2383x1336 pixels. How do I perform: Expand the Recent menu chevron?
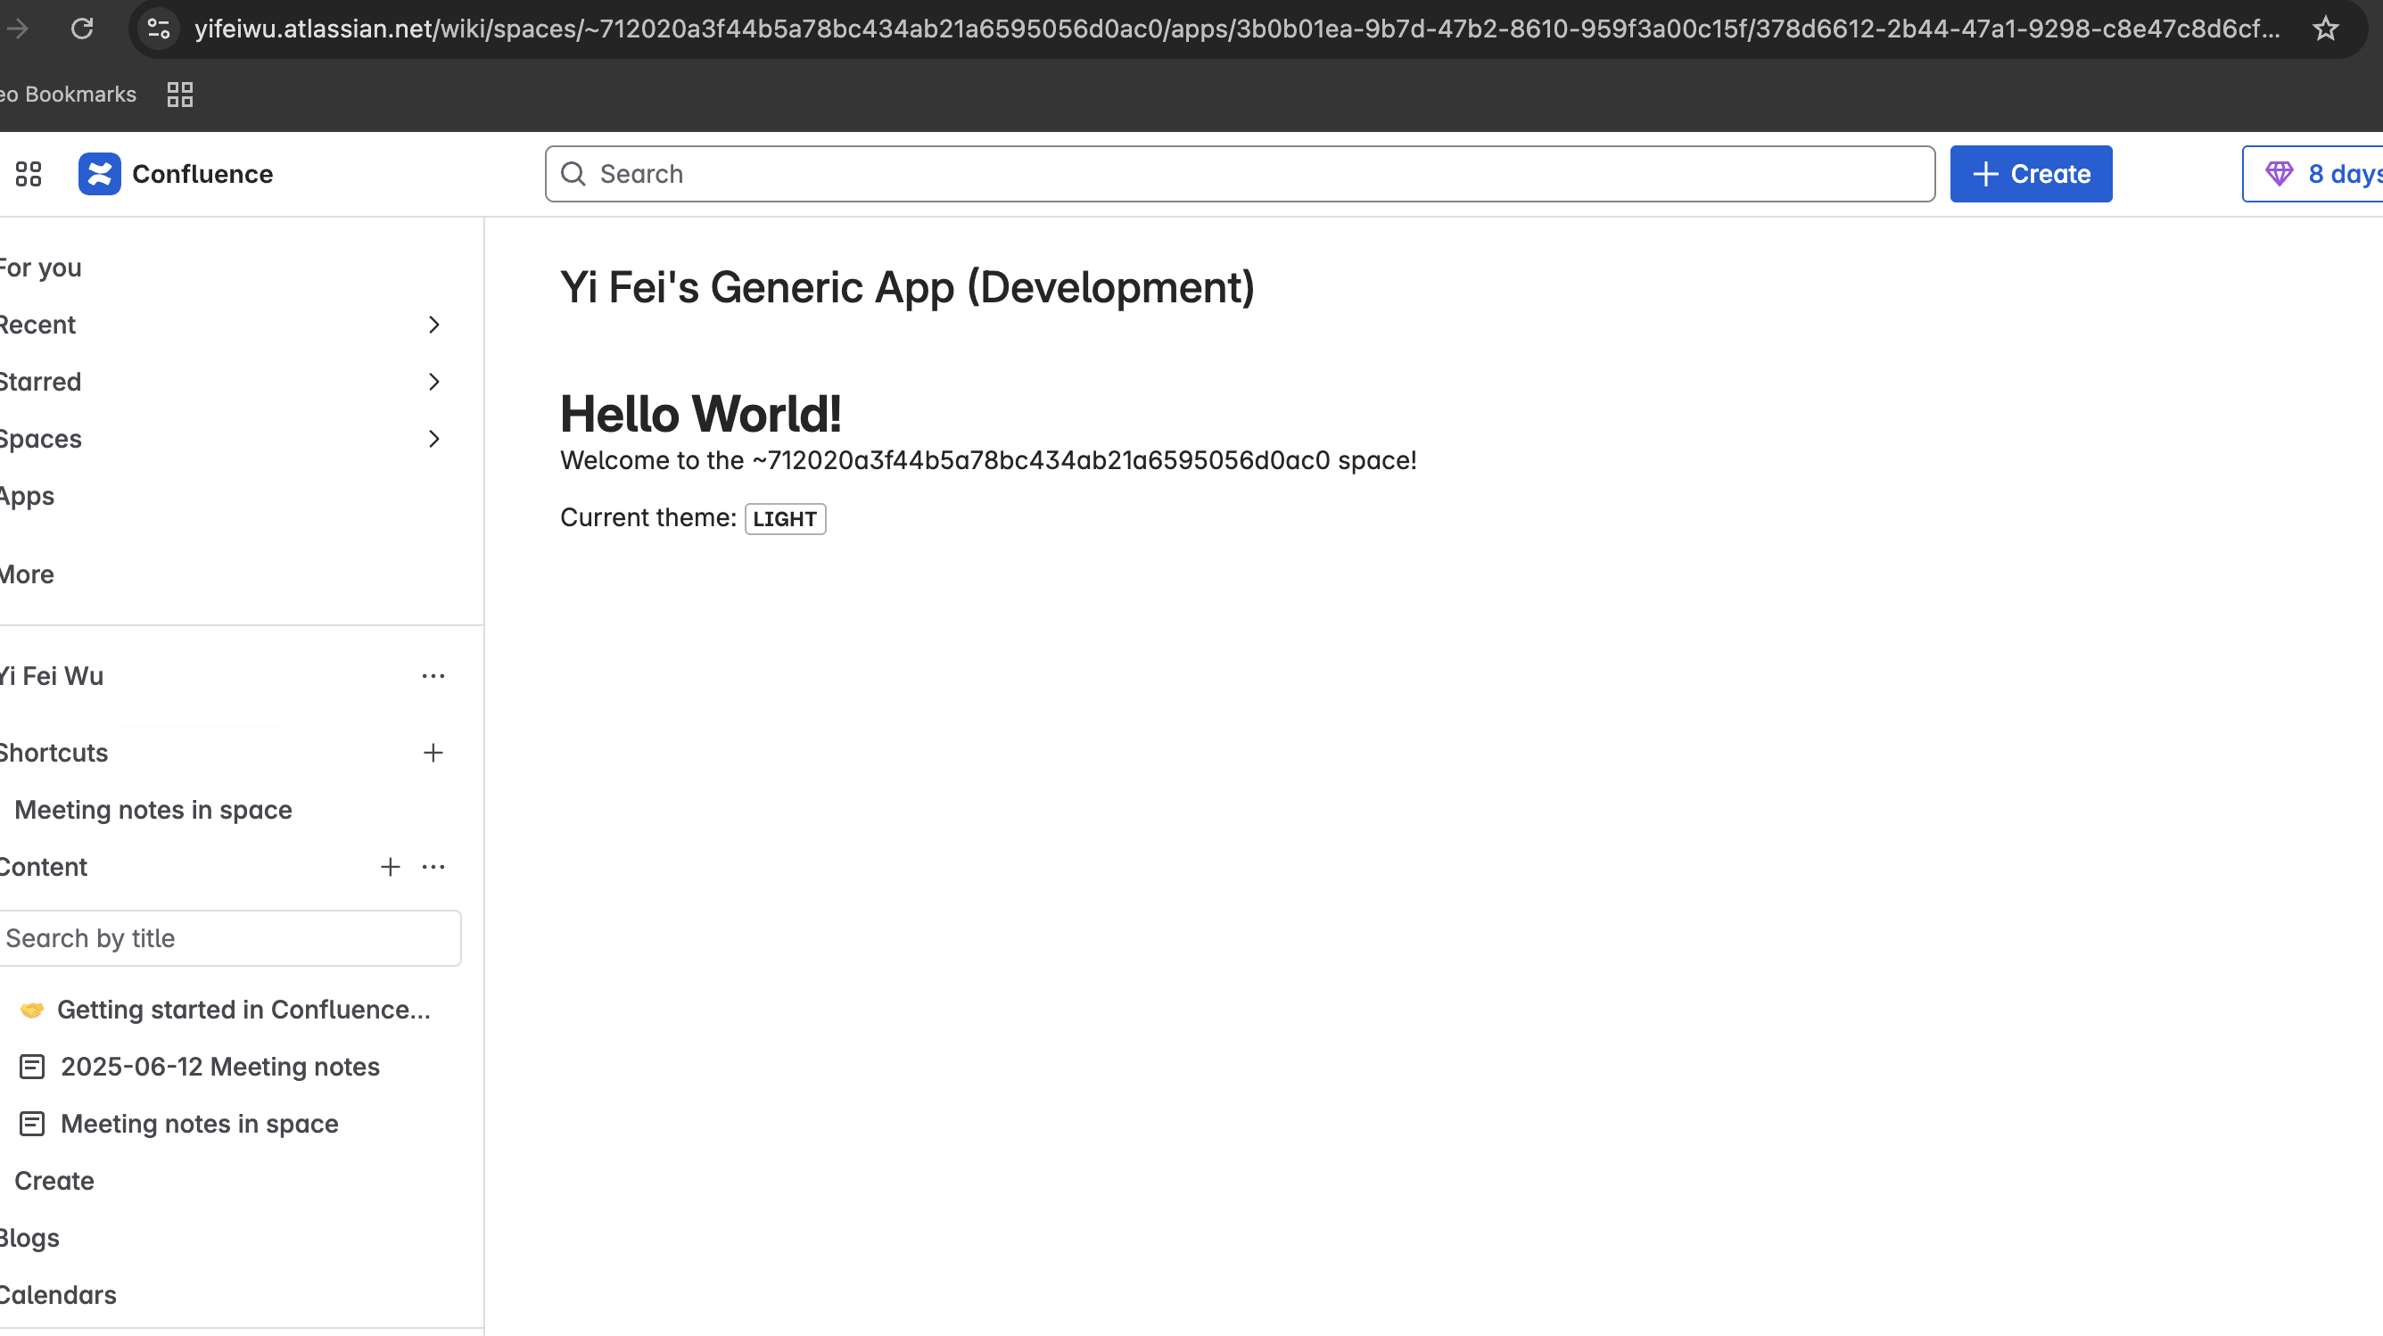coord(433,325)
